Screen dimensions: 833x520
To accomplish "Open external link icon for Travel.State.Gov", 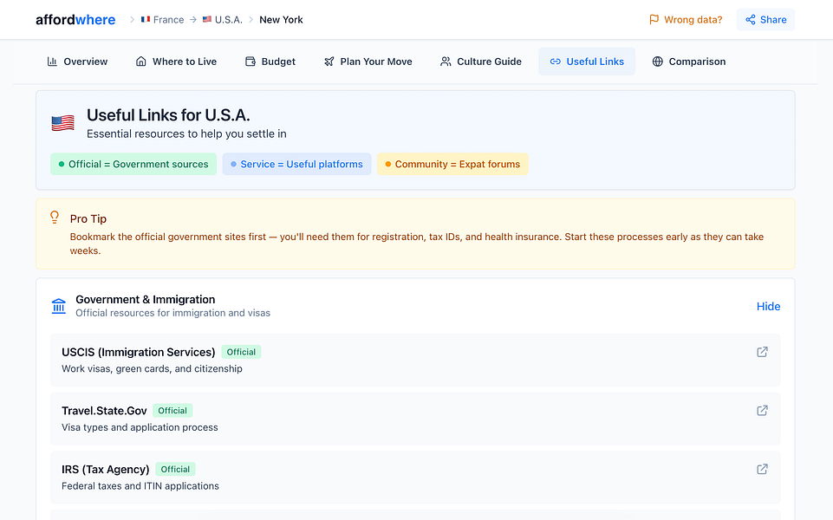I will click(x=762, y=411).
